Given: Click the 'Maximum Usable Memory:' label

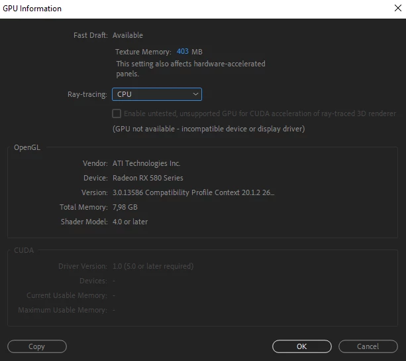Looking at the screenshot, I should pyautogui.click(x=62, y=310).
